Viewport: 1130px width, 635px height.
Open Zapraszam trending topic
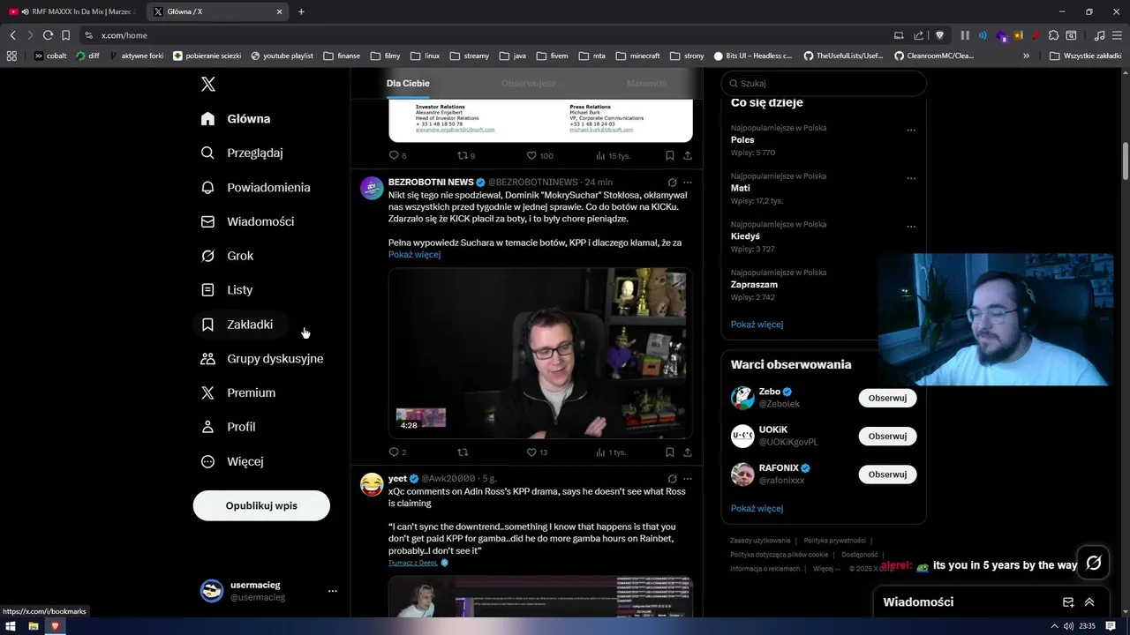[x=754, y=285]
